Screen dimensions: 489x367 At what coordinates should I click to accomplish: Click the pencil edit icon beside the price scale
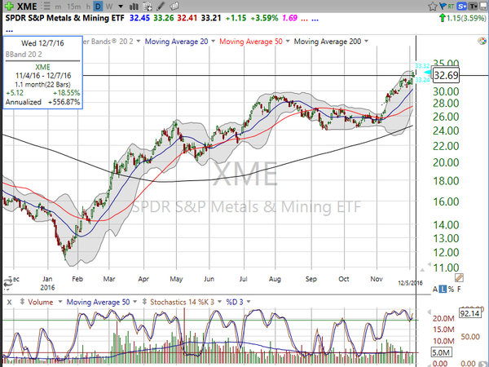pyautogui.click(x=459, y=277)
